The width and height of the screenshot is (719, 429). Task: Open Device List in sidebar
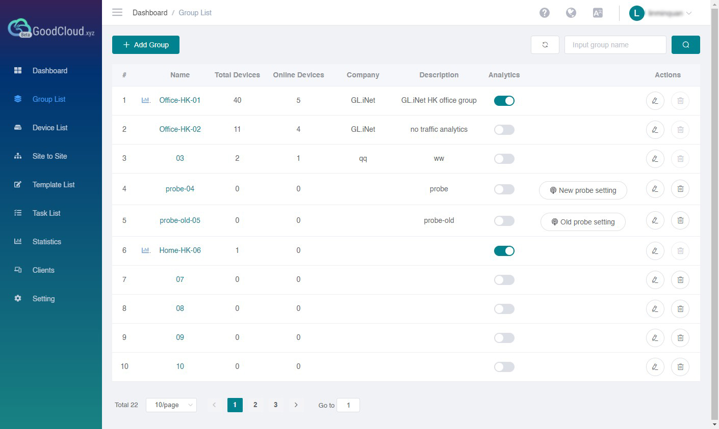coord(50,128)
